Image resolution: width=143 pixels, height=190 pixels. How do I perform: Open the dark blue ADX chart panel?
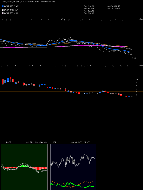[73, 167]
